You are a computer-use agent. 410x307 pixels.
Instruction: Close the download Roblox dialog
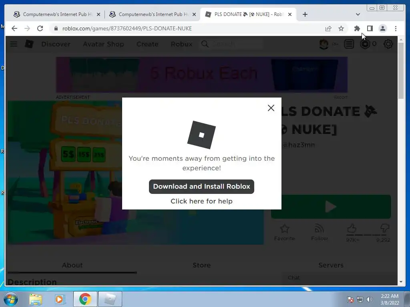point(271,108)
